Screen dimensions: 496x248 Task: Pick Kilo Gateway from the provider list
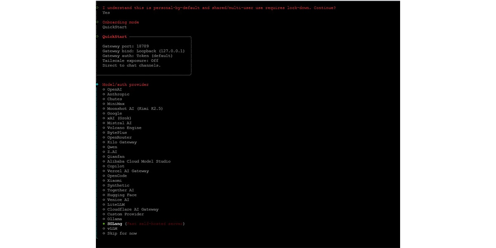click(122, 142)
